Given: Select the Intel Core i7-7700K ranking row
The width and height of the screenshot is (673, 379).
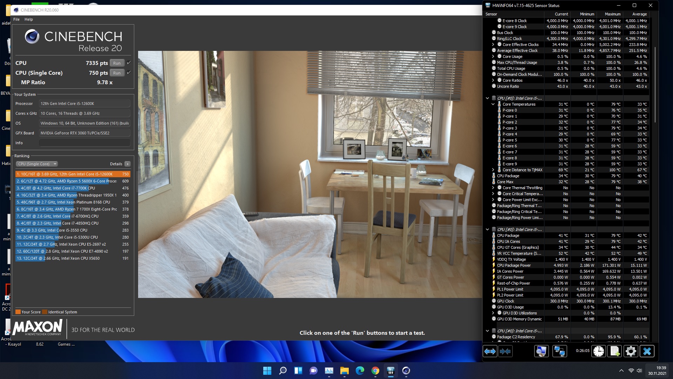Looking at the screenshot, I should pyautogui.click(x=73, y=188).
